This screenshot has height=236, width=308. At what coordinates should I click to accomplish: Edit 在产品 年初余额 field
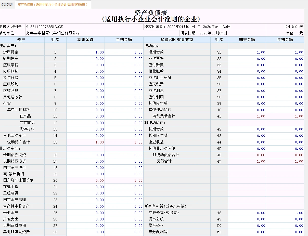tap(124, 116)
